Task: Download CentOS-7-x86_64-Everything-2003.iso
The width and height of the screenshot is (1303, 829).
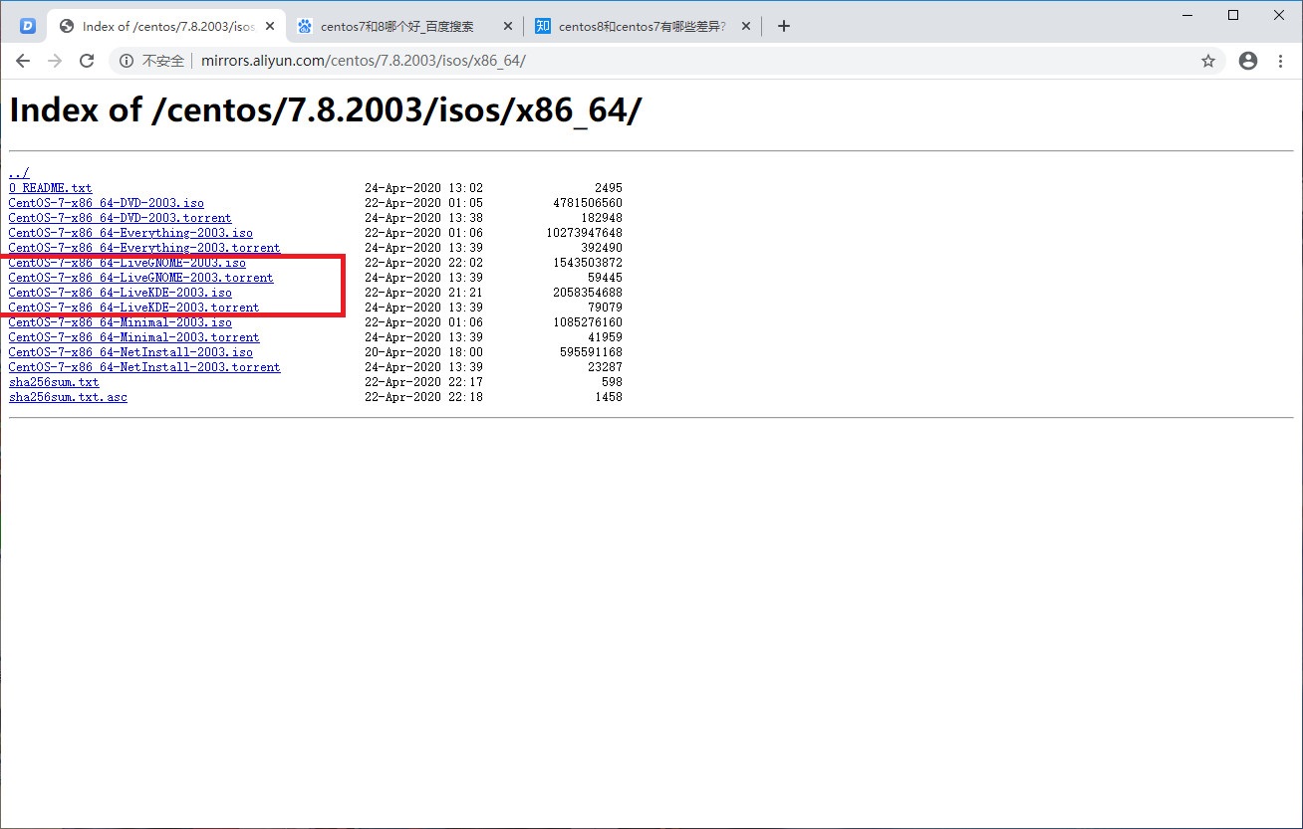Action: pos(130,233)
